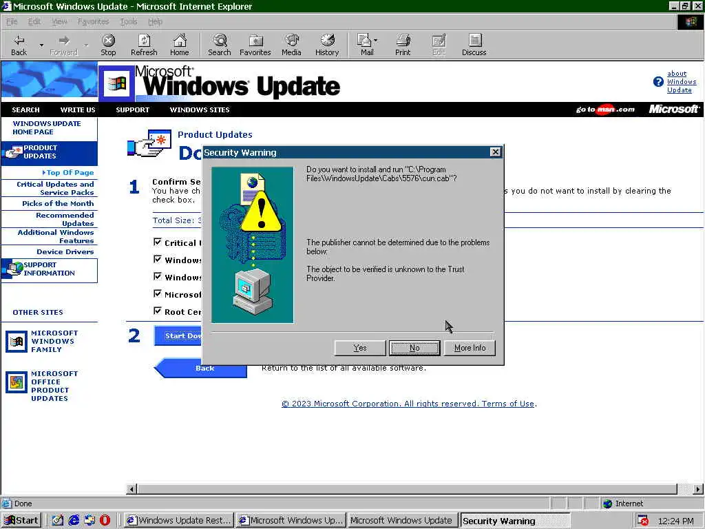Open the Windows Update Home Page link
Image resolution: width=705 pixels, height=529 pixels.
pyautogui.click(x=46, y=127)
